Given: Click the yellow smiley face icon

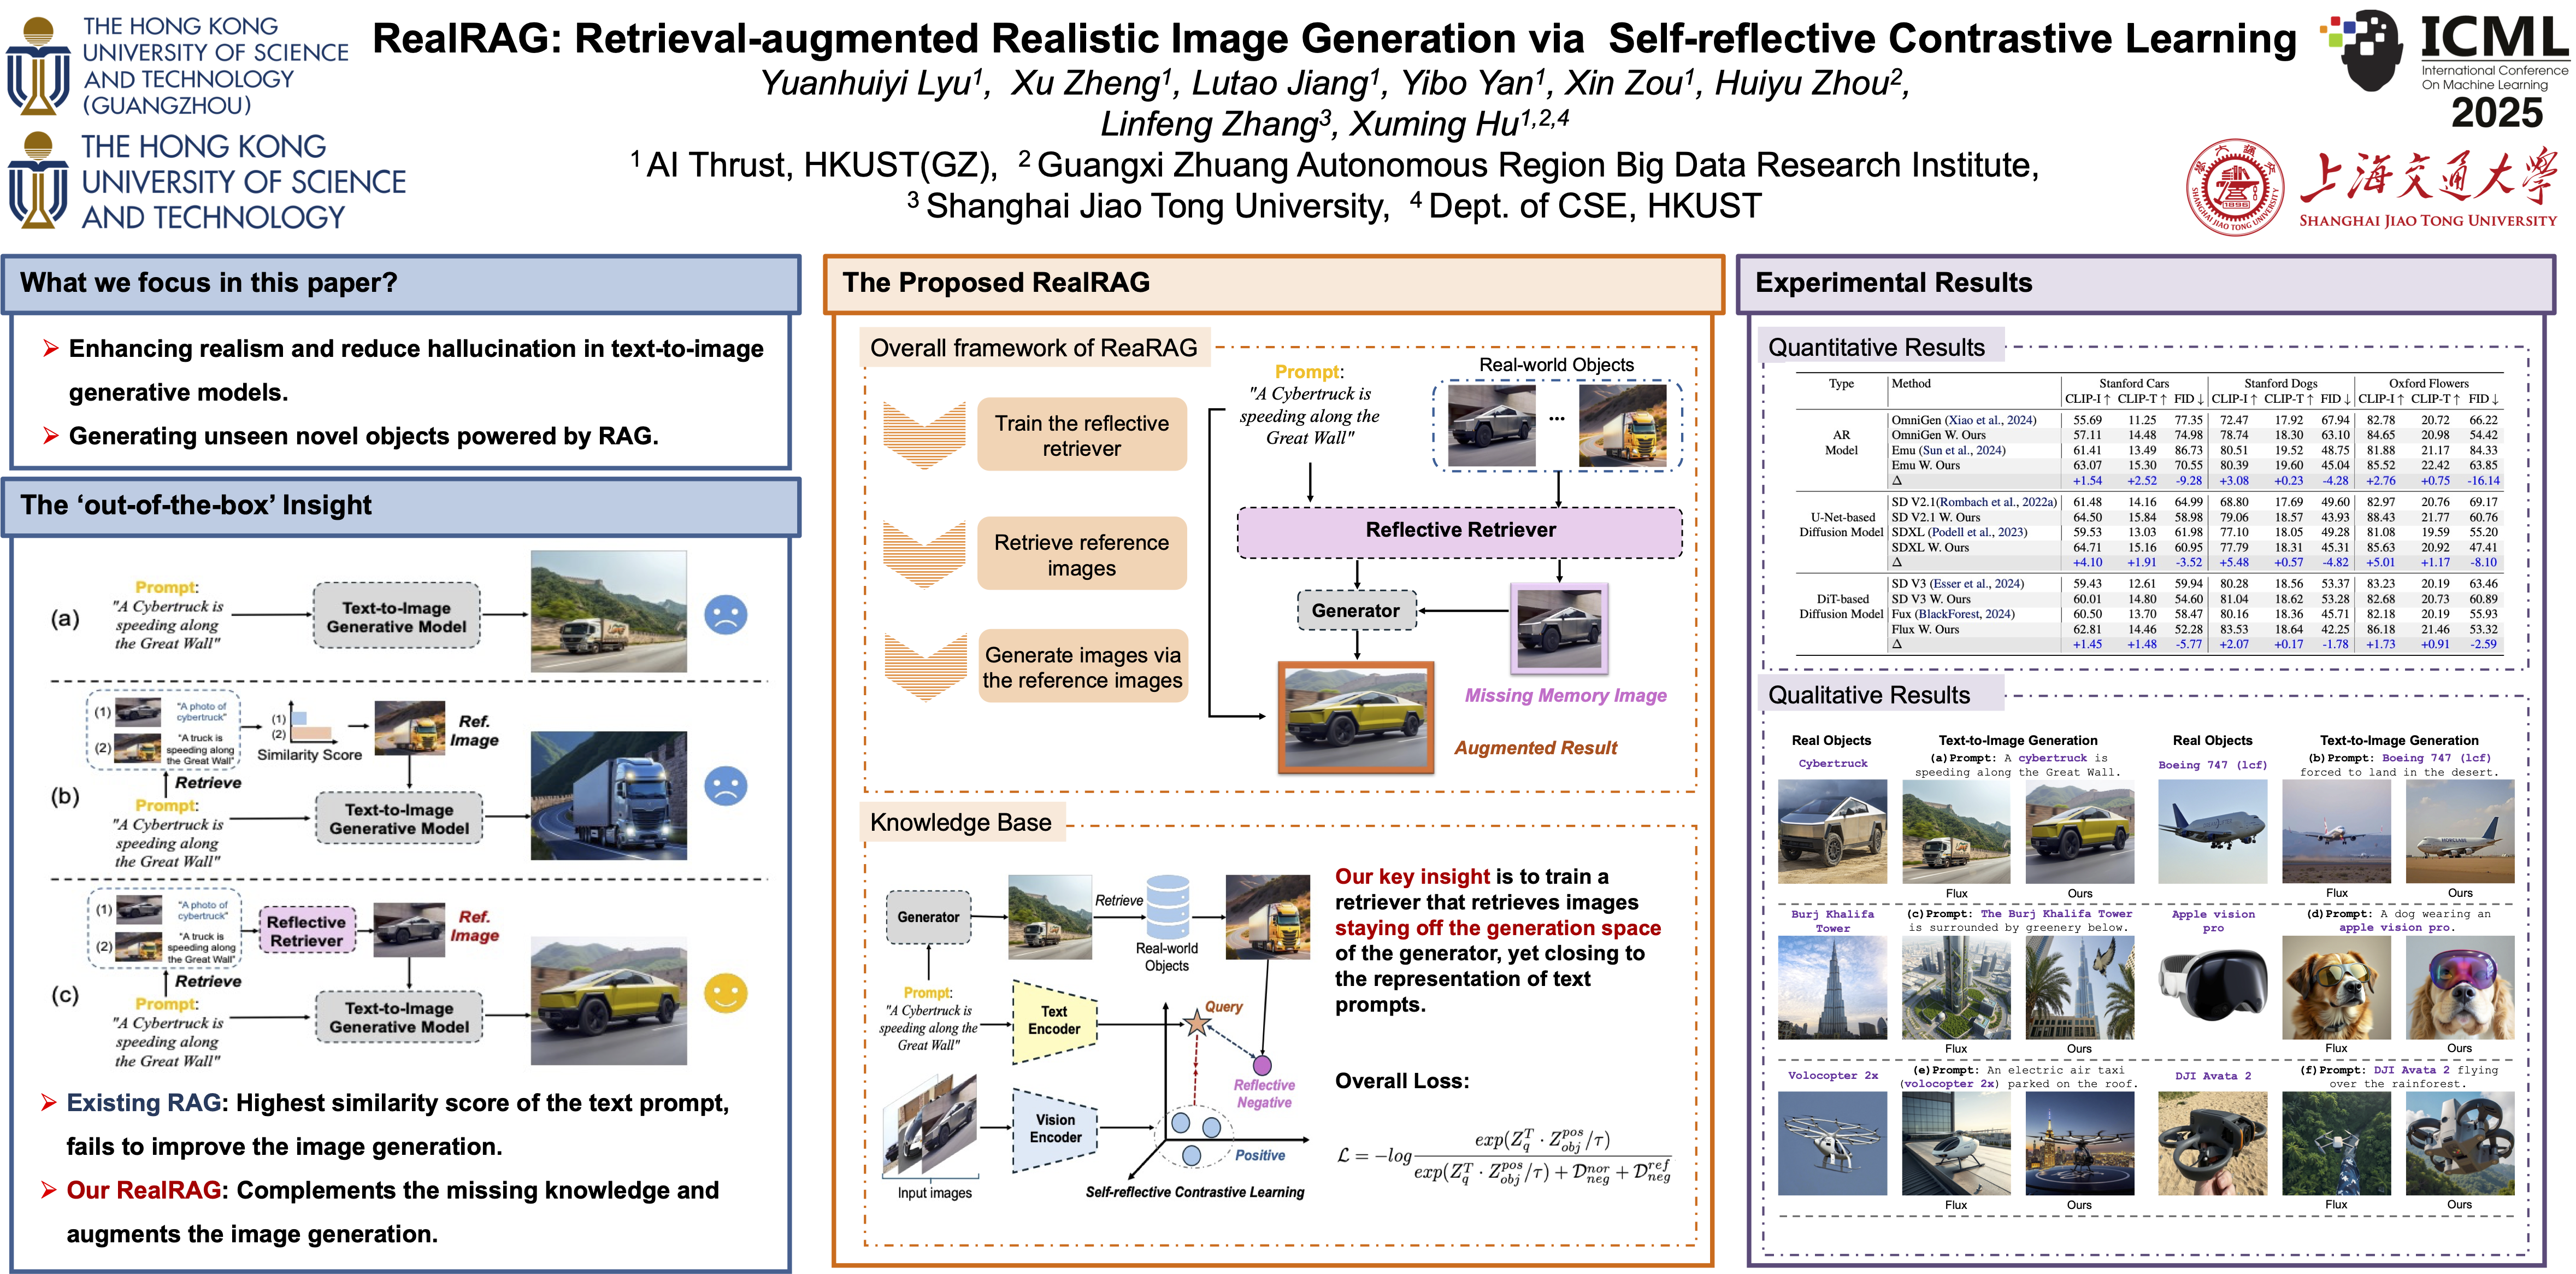Looking at the screenshot, I should 725,993.
